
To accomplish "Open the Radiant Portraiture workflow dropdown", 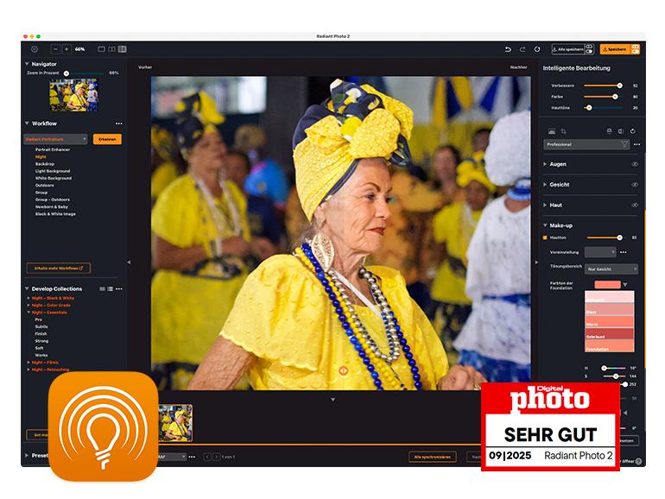I will (x=55, y=139).
